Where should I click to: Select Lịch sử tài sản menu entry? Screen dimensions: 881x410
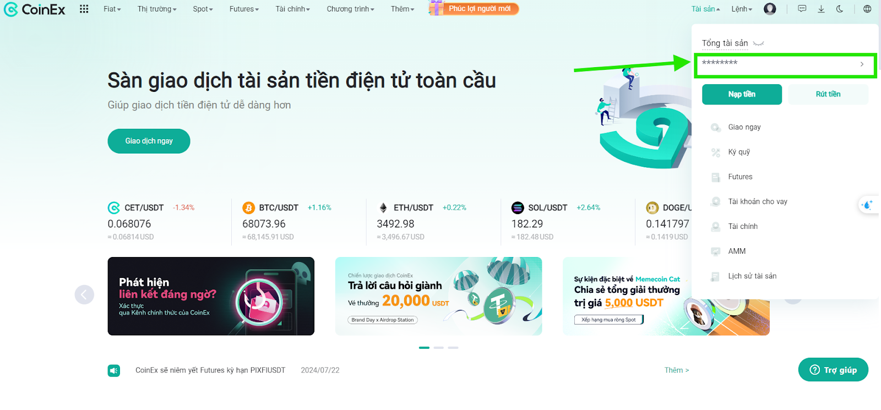click(x=752, y=276)
